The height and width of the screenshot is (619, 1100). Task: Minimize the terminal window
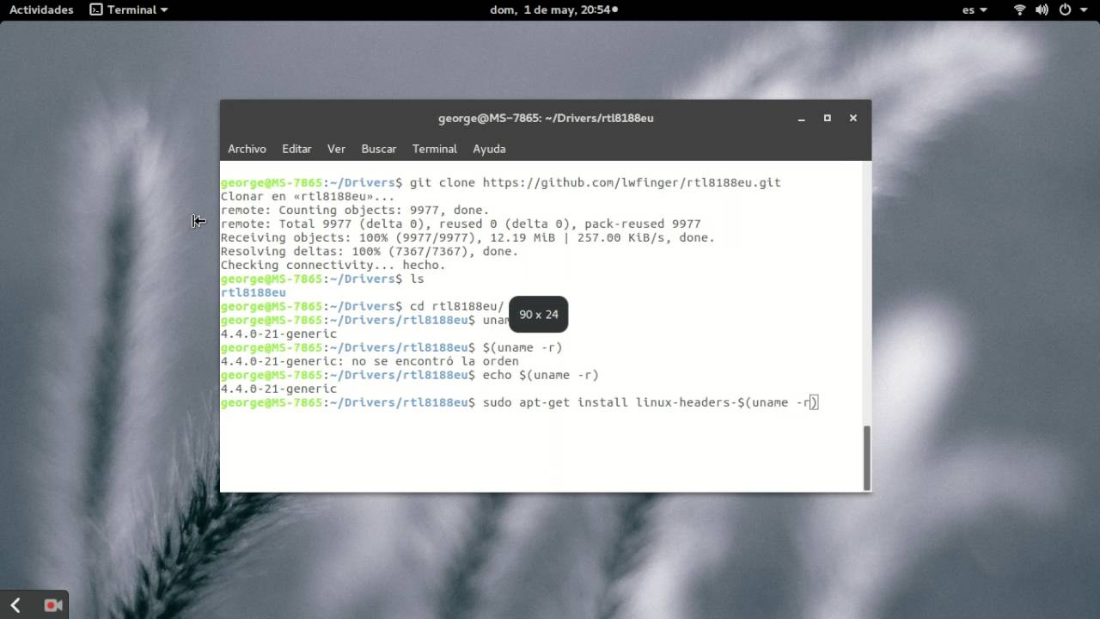tap(801, 119)
